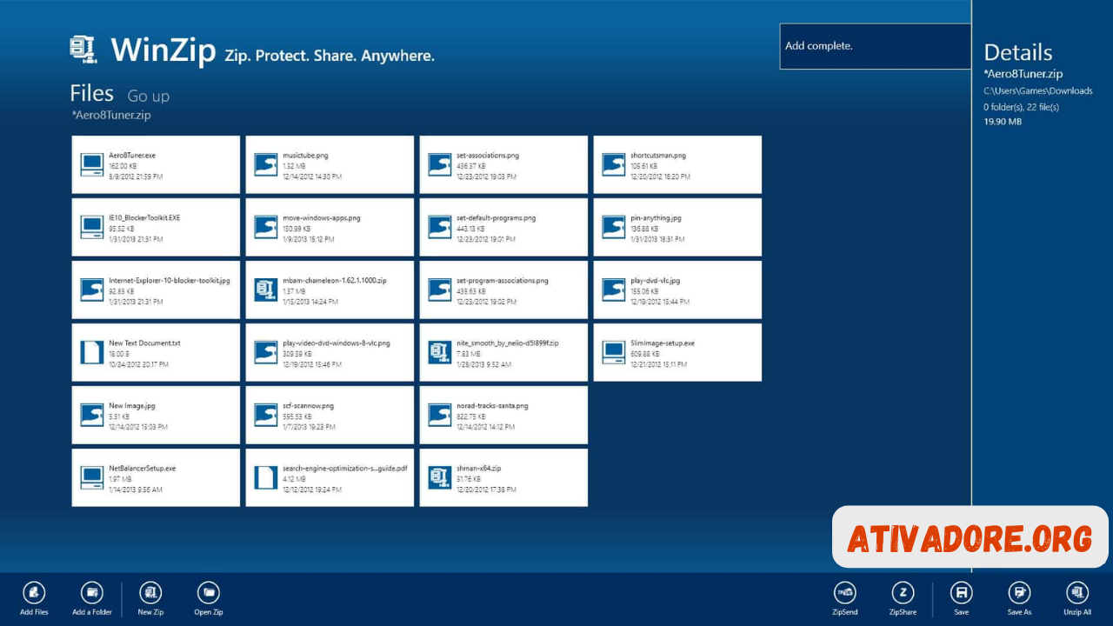Click the WinZip logo icon

(x=83, y=50)
